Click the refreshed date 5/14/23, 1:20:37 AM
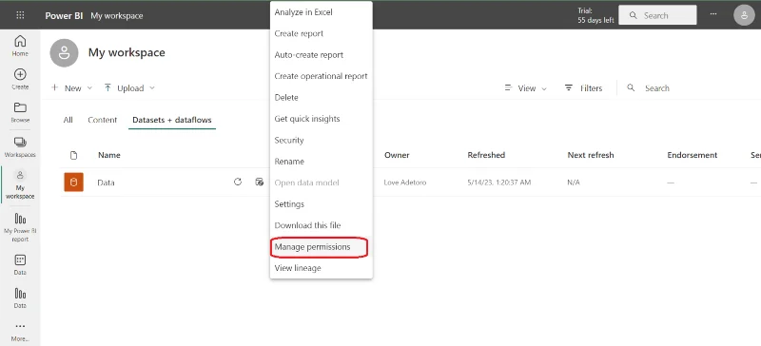The width and height of the screenshot is (761, 346). (x=498, y=183)
